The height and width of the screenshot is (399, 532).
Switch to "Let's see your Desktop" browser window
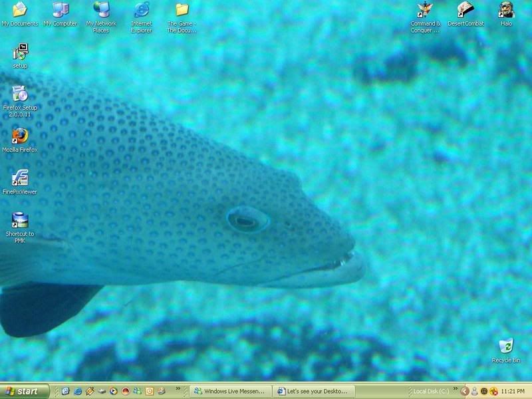coord(314,391)
